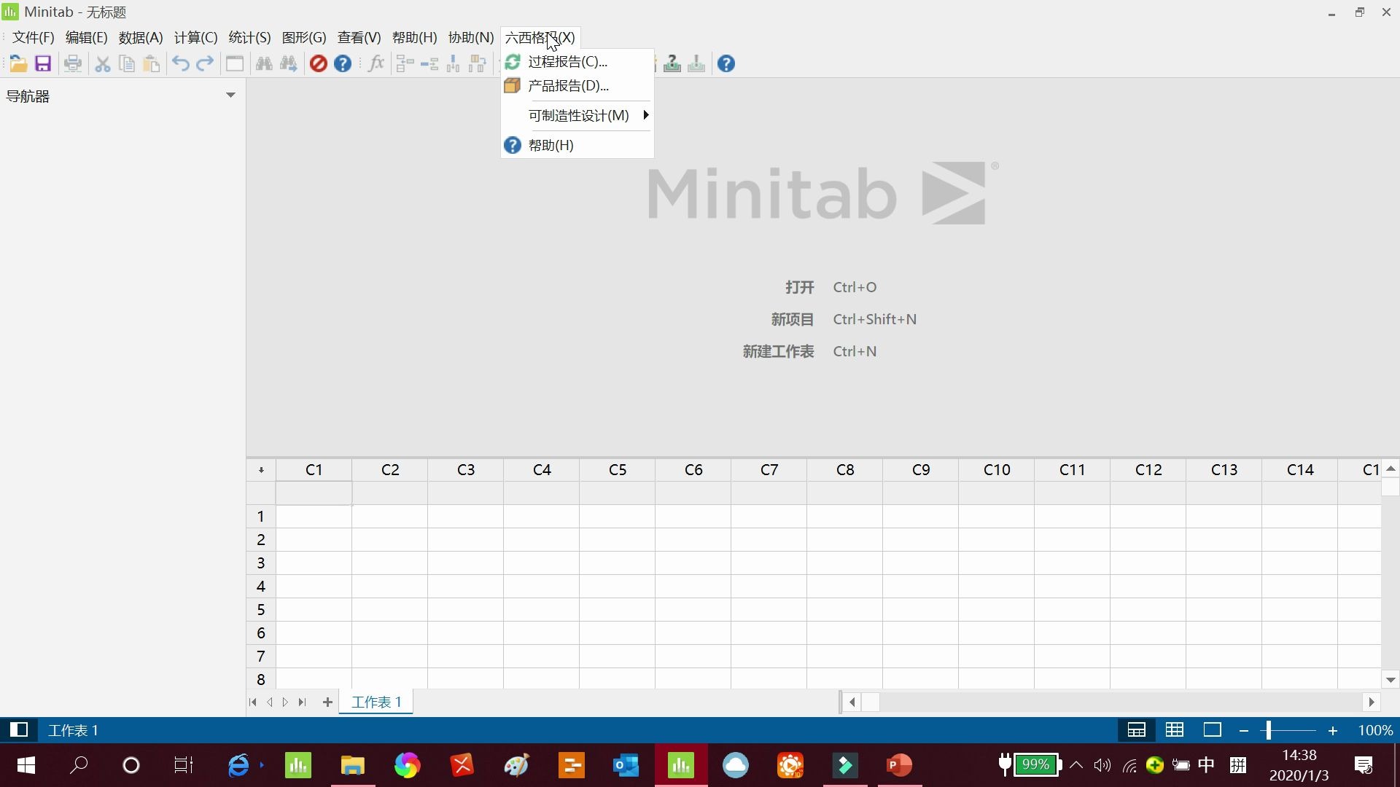1400x787 pixels.
Task: Add a new worksheet with the plus button
Action: 327,702
